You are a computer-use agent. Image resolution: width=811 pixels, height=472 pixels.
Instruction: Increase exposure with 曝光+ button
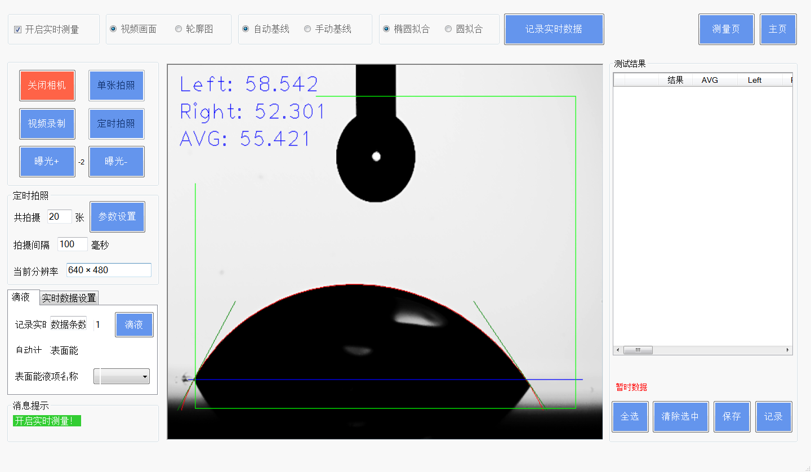47,162
